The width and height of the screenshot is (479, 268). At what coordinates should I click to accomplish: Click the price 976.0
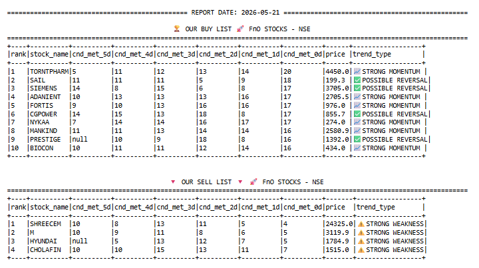(335, 105)
